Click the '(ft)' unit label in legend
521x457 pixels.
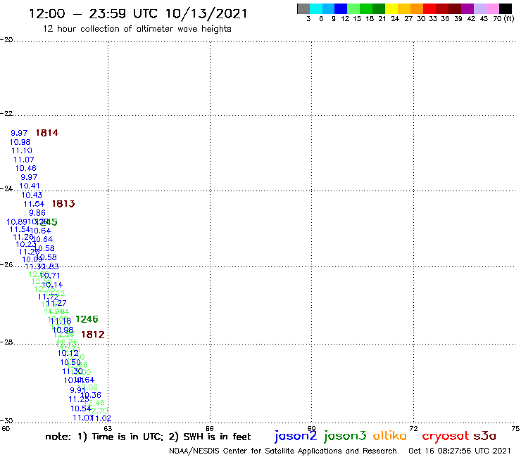pyautogui.click(x=509, y=18)
